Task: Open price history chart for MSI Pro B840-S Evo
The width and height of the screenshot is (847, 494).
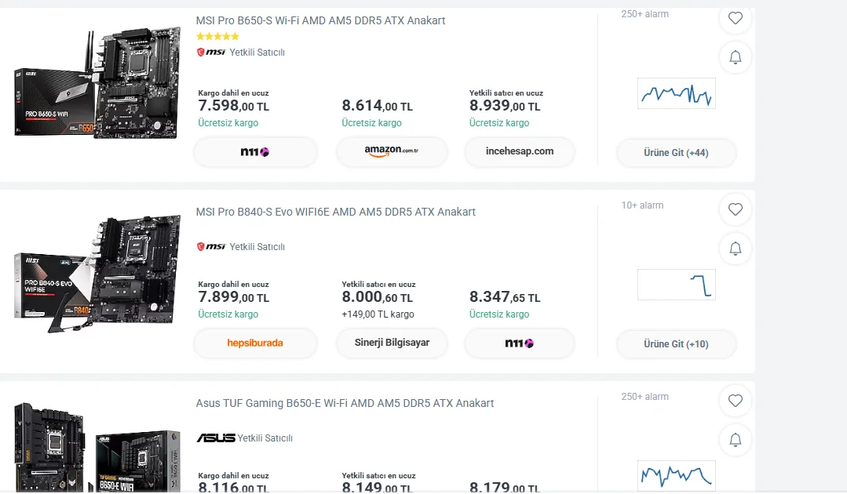Action: point(677,285)
